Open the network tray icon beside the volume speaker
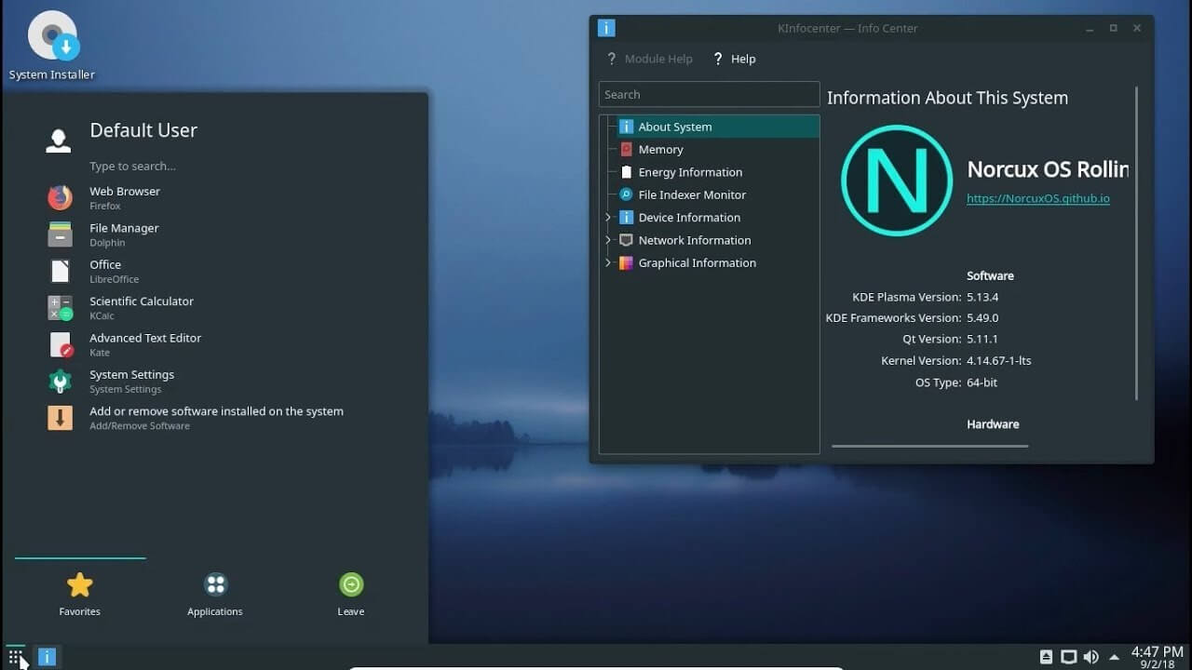 [1068, 657]
